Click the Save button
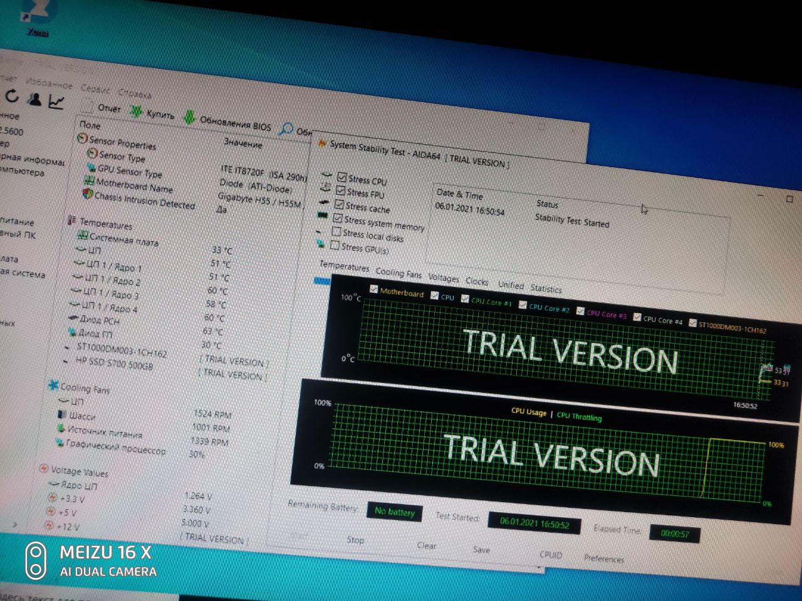802x601 pixels. click(481, 550)
